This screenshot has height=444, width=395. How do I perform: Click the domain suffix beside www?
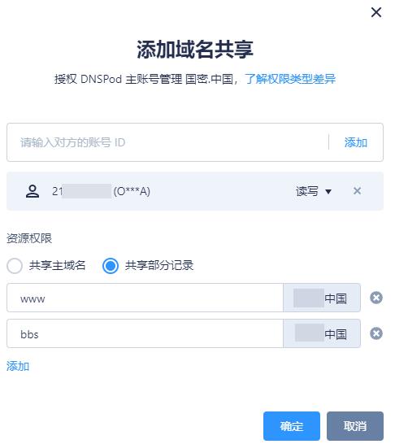(x=322, y=298)
